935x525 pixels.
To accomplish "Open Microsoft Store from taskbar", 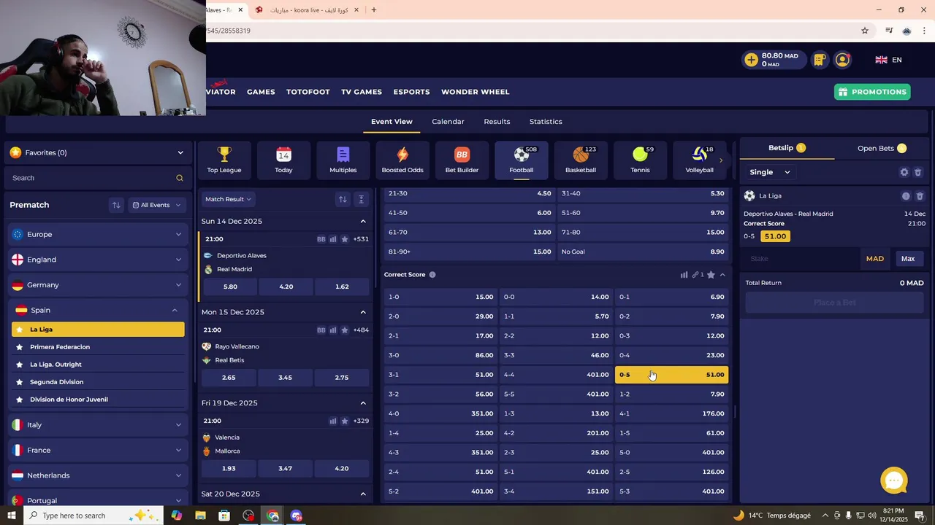I will pyautogui.click(x=224, y=516).
